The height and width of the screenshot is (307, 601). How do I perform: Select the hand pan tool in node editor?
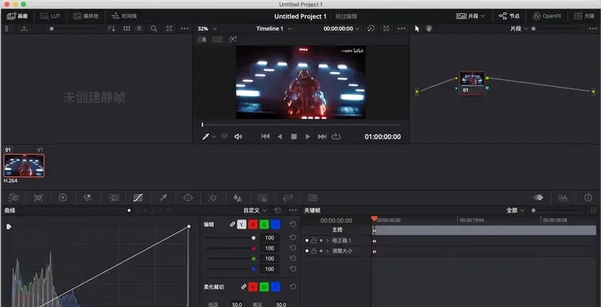click(x=429, y=28)
